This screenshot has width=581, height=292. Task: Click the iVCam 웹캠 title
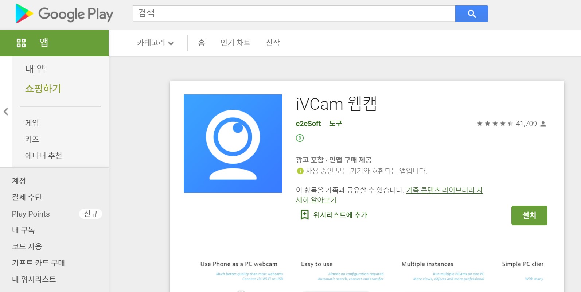[x=336, y=104]
